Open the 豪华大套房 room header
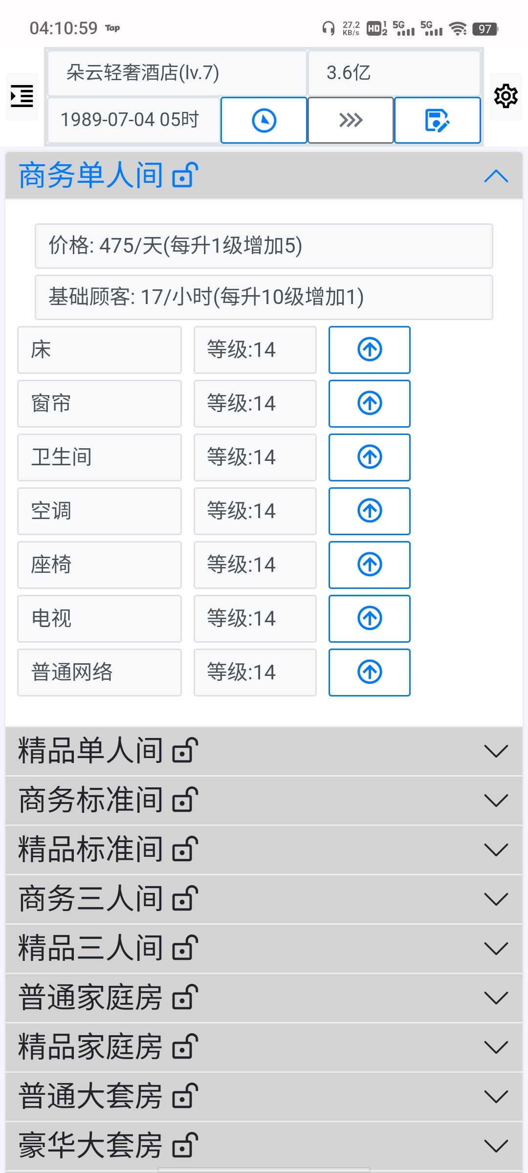 [x=90, y=1146]
